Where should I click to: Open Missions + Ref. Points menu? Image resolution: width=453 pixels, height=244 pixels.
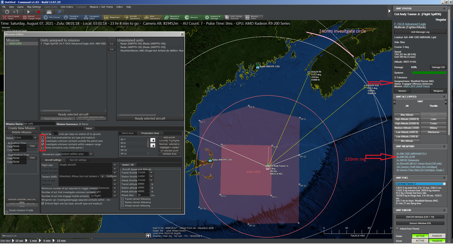coord(101,7)
